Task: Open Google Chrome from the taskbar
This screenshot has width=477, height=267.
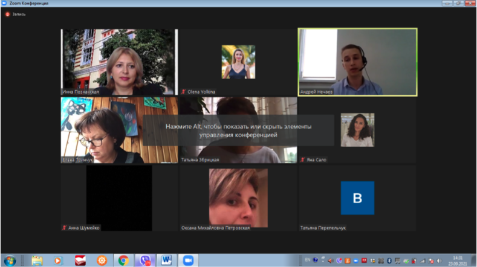Action: tap(123, 260)
